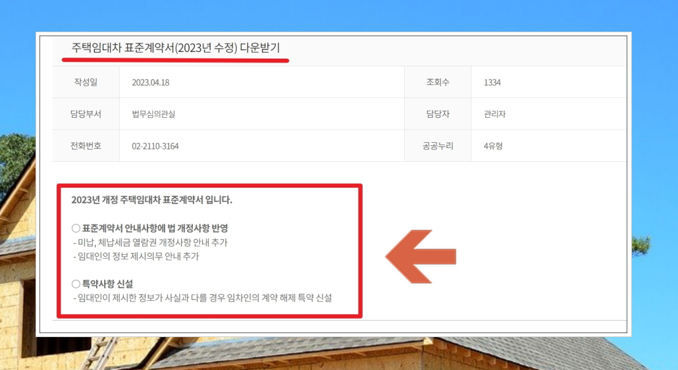The width and height of the screenshot is (678, 370).
Task: Select the 공공누리 label cell
Action: tap(438, 146)
